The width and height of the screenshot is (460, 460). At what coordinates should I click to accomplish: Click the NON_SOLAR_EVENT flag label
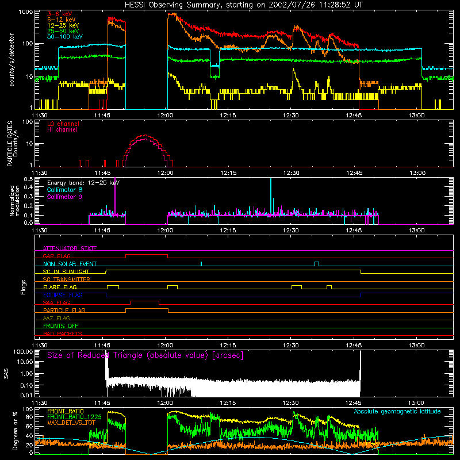70,264
